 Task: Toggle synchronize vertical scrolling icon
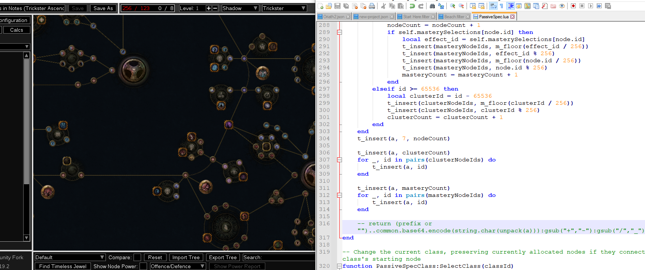[x=473, y=6]
